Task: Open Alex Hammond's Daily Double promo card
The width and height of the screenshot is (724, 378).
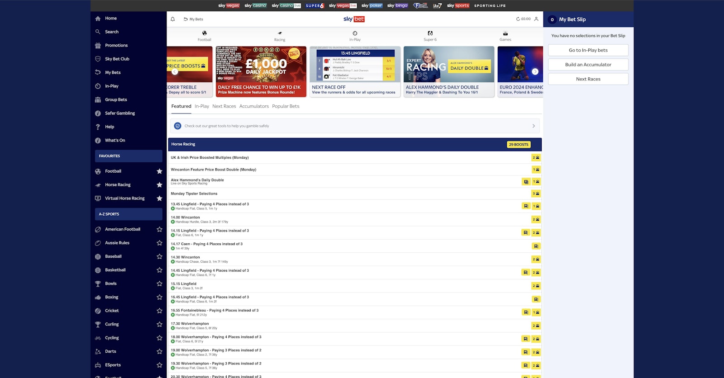Action: (449, 71)
